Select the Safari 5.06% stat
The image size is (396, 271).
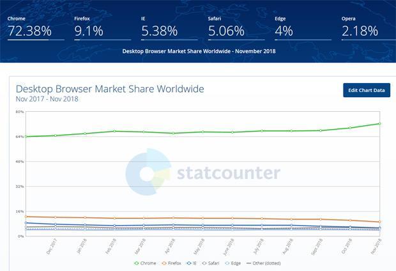coord(236,28)
